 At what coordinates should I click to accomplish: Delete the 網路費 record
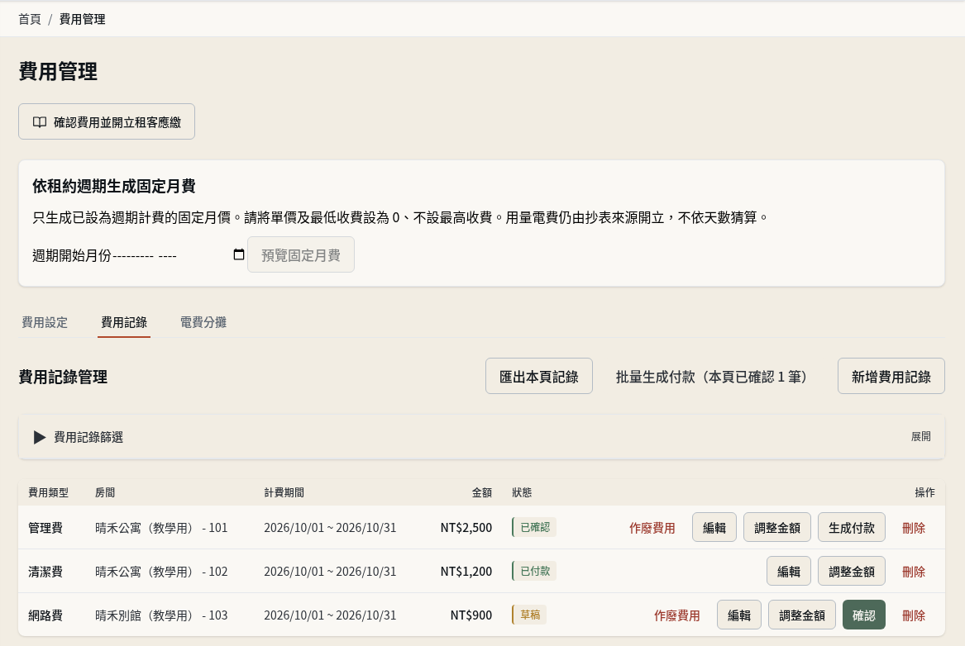tap(914, 615)
